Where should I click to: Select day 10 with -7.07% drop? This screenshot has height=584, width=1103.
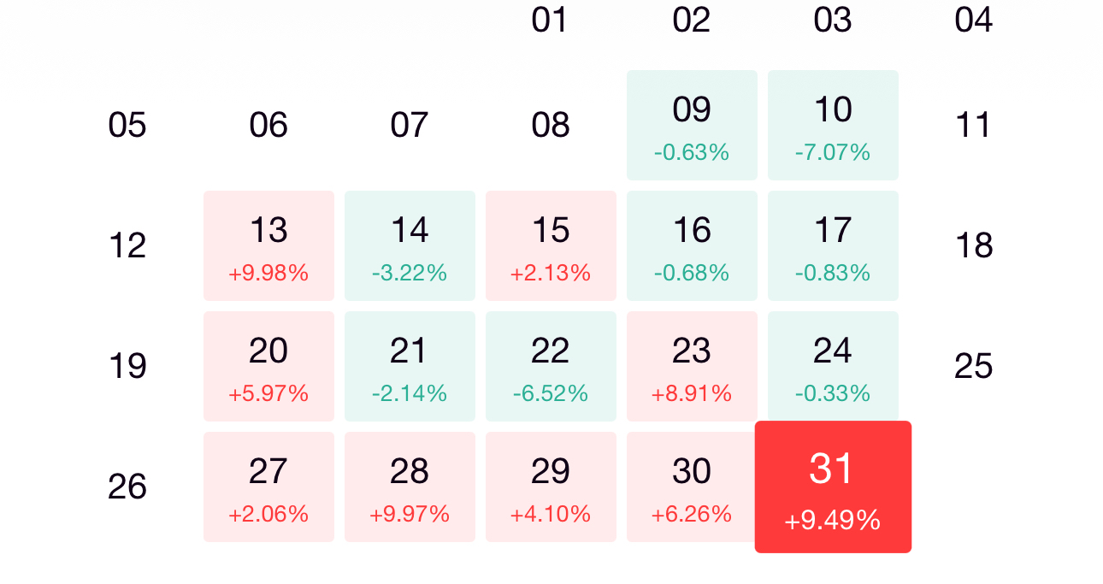point(833,126)
